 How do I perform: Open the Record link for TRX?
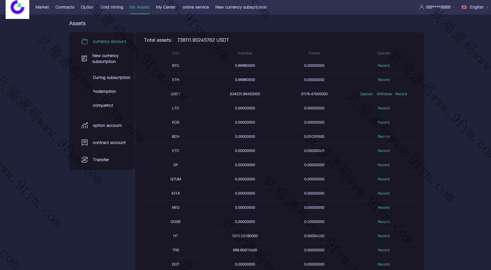(383, 250)
